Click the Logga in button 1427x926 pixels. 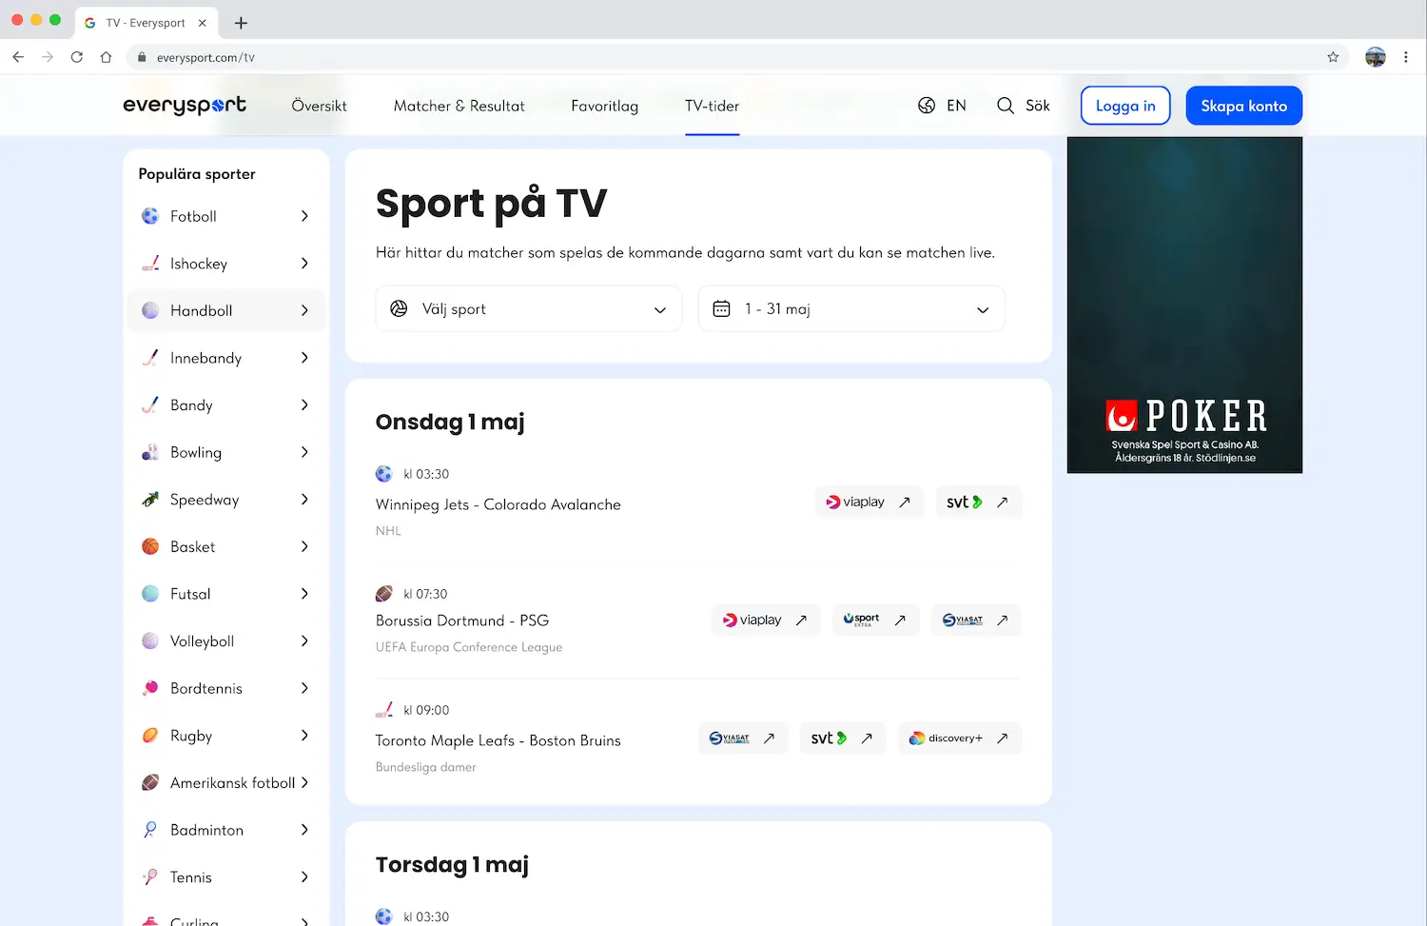(1125, 106)
